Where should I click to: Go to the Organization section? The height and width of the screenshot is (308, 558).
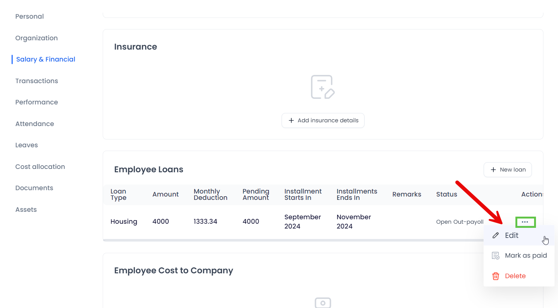coord(37,38)
